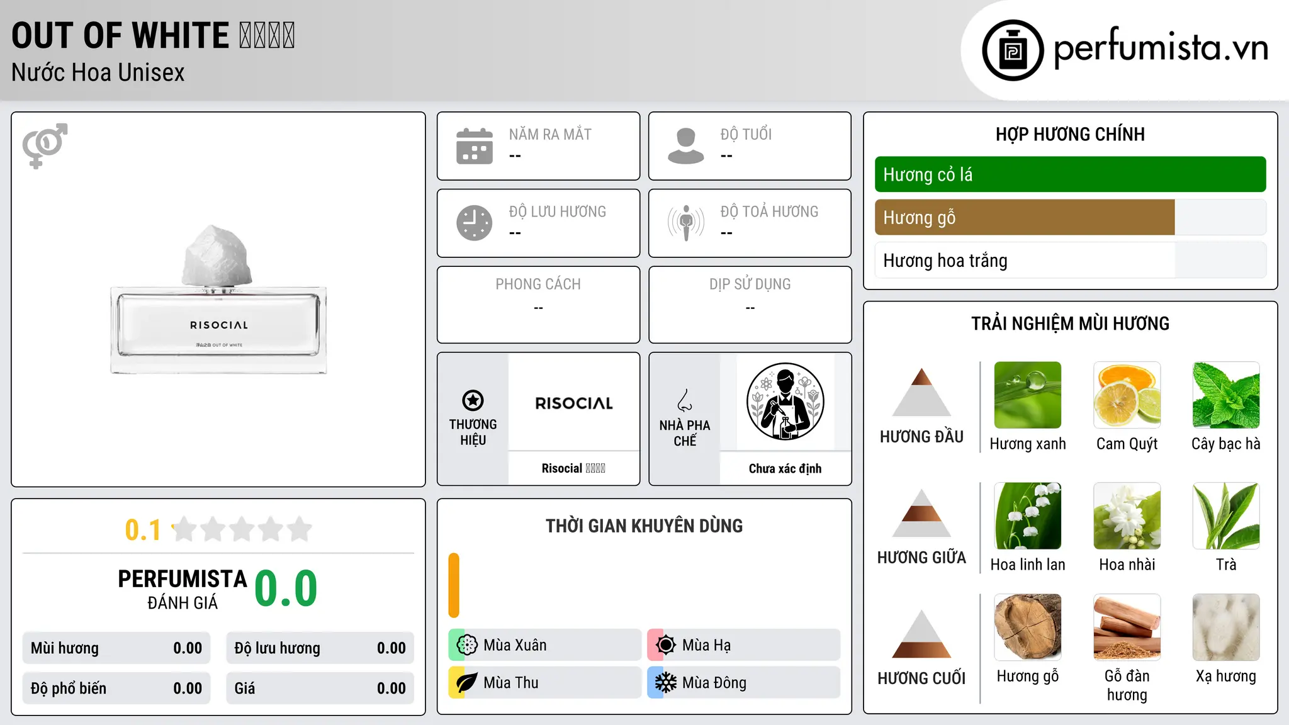The image size is (1289, 725).
Task: Open the Risocial perfume bottle image
Action: [218, 300]
